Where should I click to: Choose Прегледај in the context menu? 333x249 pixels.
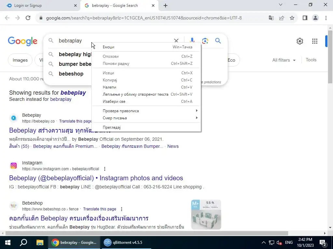pos(146,127)
